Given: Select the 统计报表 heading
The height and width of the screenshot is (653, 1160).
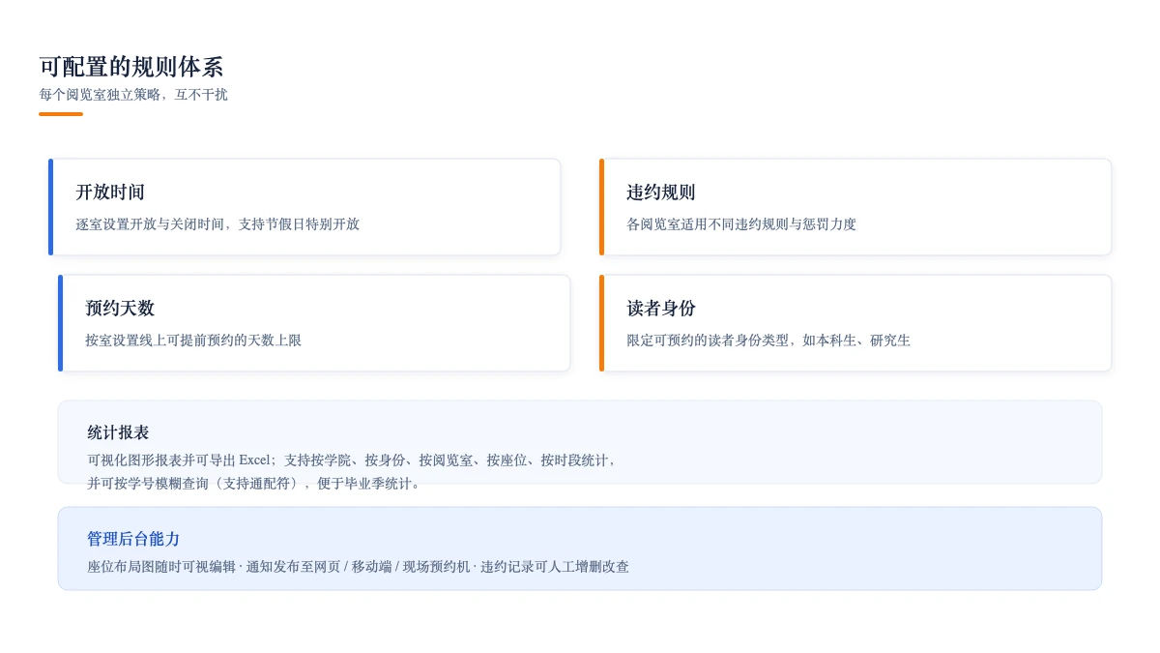Looking at the screenshot, I should click(118, 432).
